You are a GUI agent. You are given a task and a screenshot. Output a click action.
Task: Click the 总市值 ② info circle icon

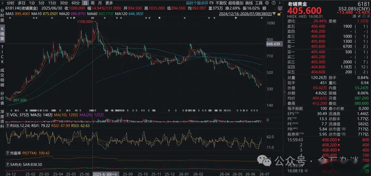[x=344, y=134]
